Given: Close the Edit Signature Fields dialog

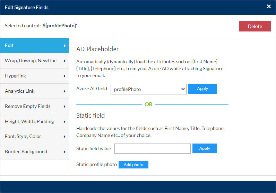Looking at the screenshot, I should [x=269, y=7].
